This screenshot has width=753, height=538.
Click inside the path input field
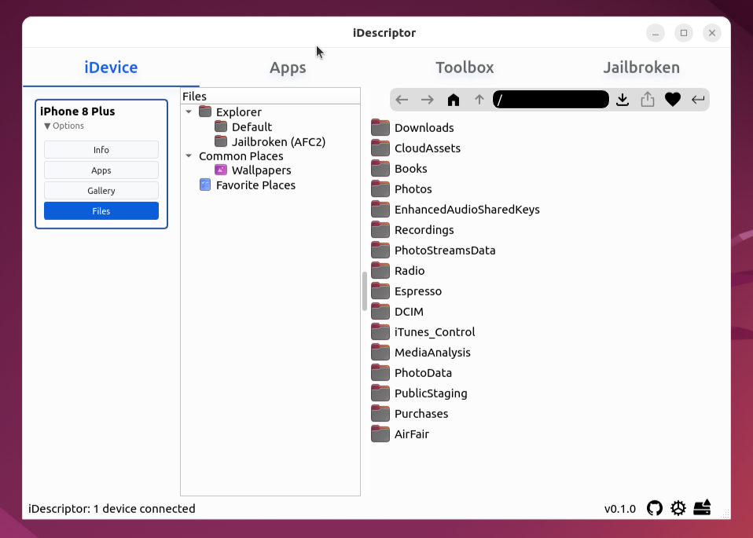coord(550,99)
